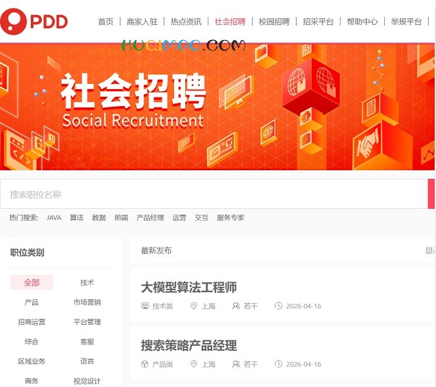The width and height of the screenshot is (436, 387).
Task: Click the PDD logo
Action: [34, 22]
